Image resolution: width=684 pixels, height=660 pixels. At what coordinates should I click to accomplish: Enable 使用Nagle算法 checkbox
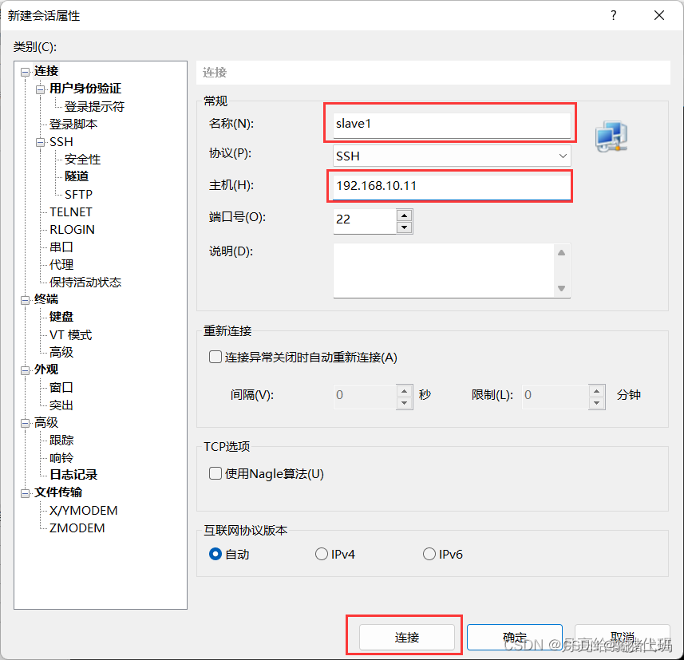215,473
